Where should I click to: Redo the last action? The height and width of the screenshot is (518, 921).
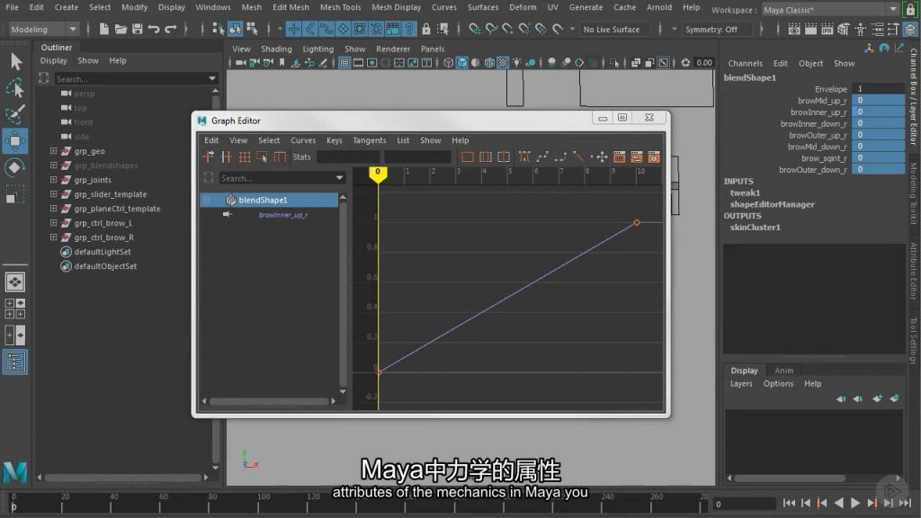click(x=171, y=29)
